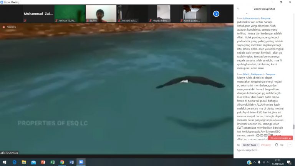Image resolution: width=295 pixels, height=166 pixels.
Task: Open File Explorer from taskbar
Action: pos(24,162)
